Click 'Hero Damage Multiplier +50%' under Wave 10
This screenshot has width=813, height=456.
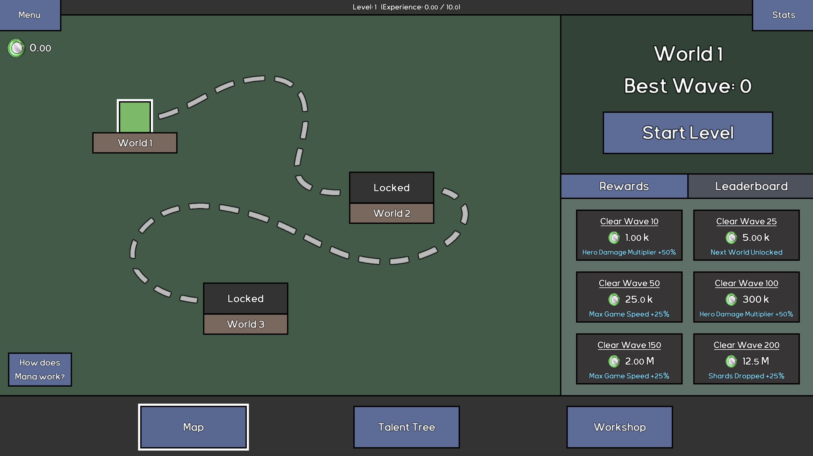(x=629, y=252)
